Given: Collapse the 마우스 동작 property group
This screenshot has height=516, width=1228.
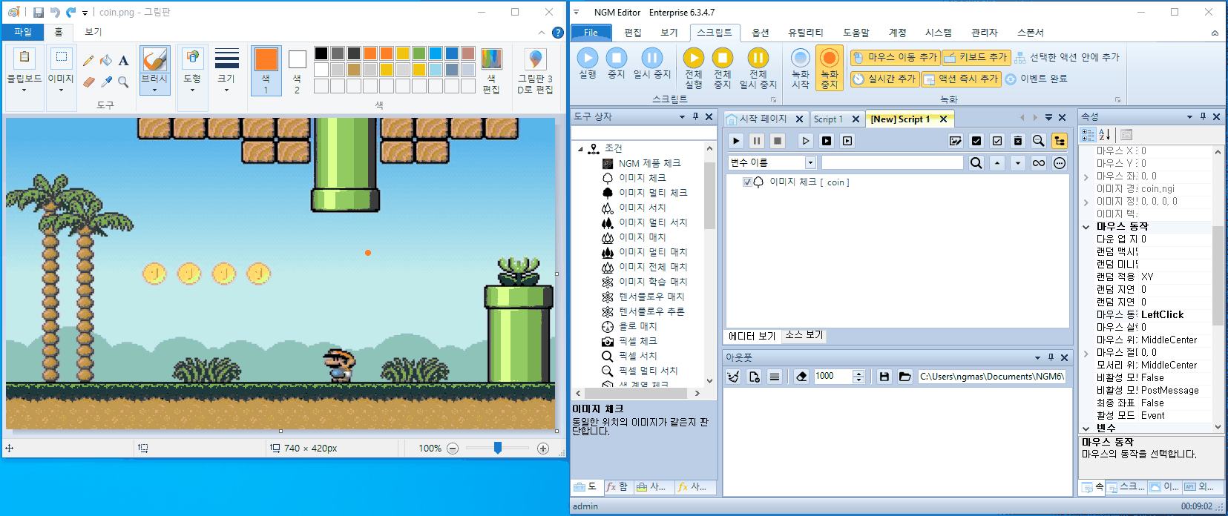Looking at the screenshot, I should [1086, 227].
